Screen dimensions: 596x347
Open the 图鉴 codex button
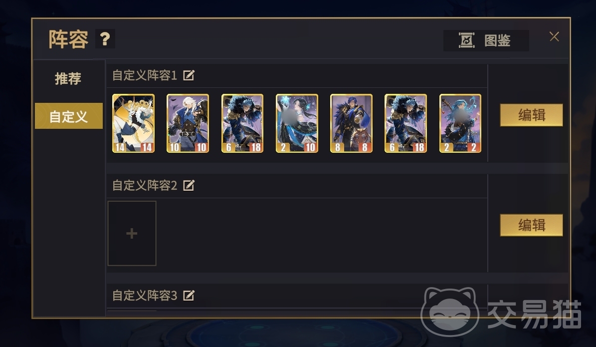486,40
